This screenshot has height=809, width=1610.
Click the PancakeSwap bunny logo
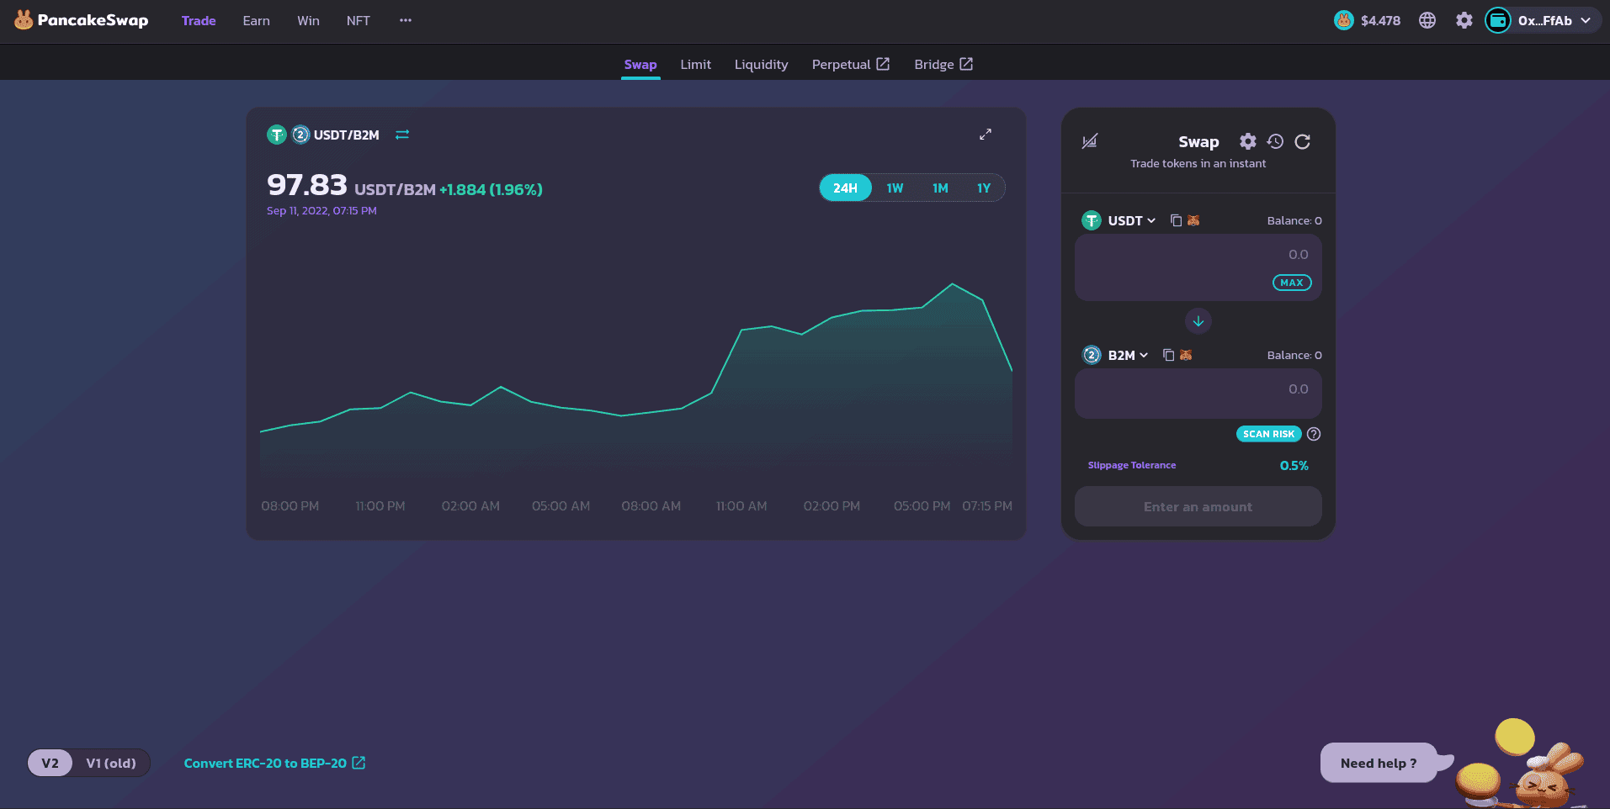point(24,20)
